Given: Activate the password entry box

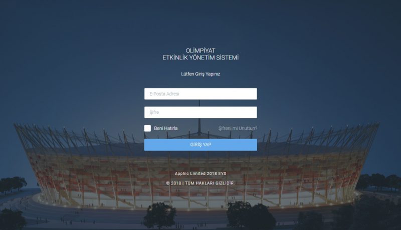Looking at the screenshot, I should tap(200, 112).
